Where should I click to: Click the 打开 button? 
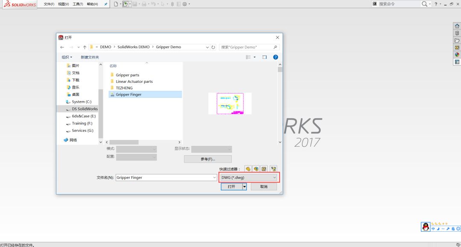tap(231, 186)
